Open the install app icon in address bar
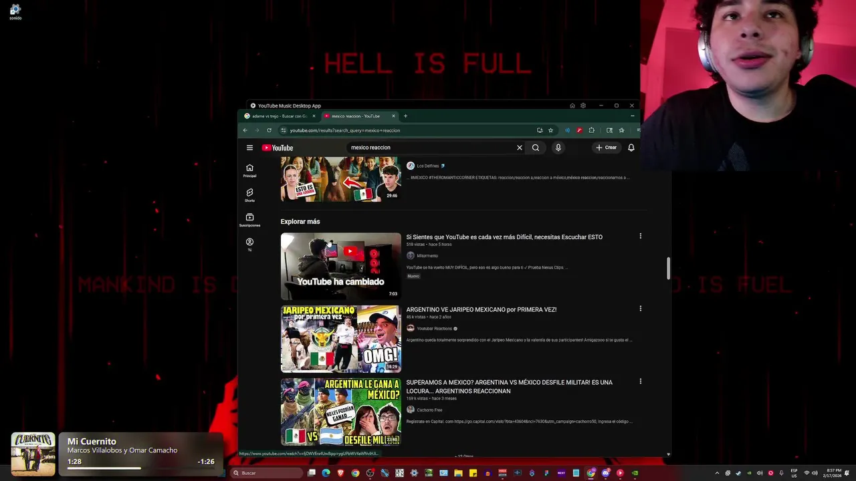 pyautogui.click(x=540, y=130)
